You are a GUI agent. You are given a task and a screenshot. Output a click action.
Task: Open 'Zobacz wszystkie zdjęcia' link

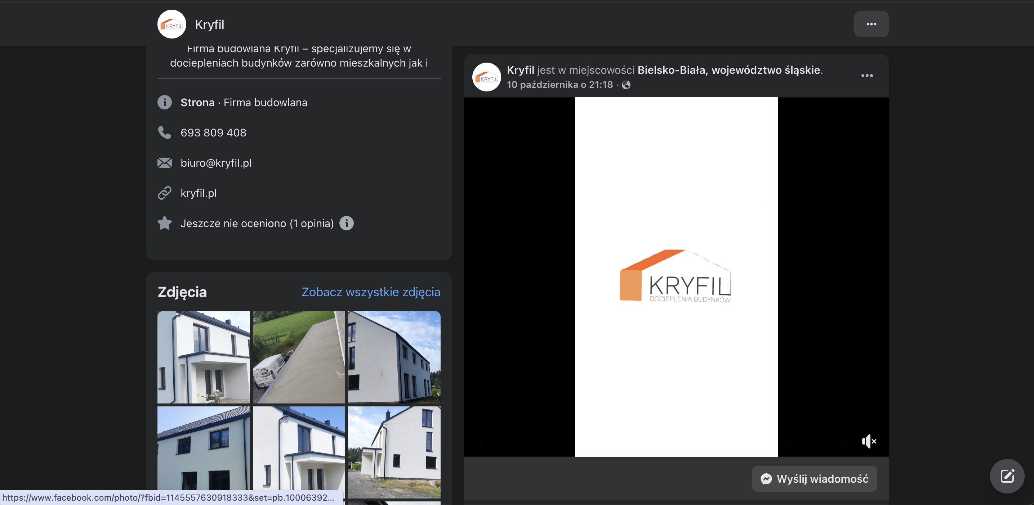click(371, 292)
